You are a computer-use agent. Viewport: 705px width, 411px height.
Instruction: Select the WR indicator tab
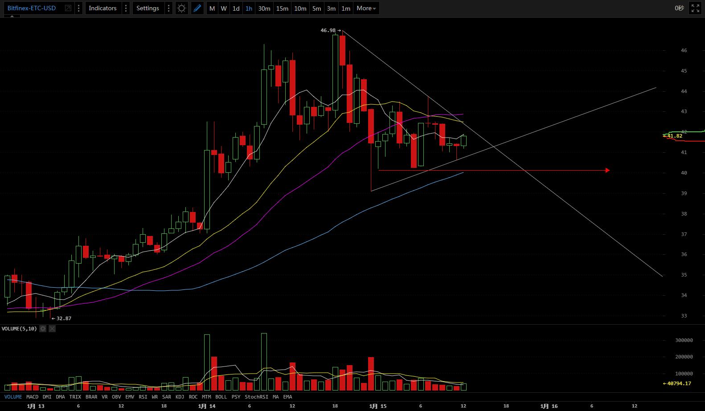click(x=155, y=397)
